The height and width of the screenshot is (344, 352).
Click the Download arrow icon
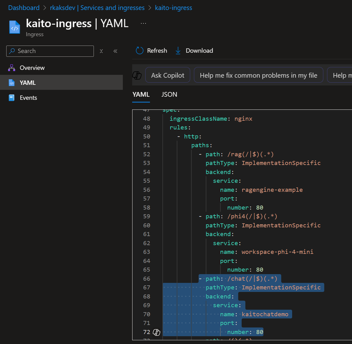[178, 51]
